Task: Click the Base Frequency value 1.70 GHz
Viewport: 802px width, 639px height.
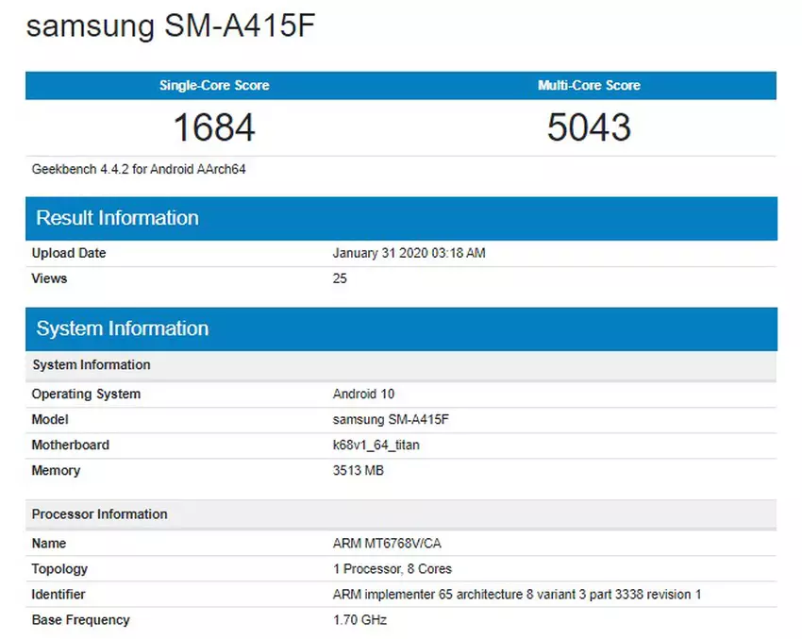Action: 359,620
